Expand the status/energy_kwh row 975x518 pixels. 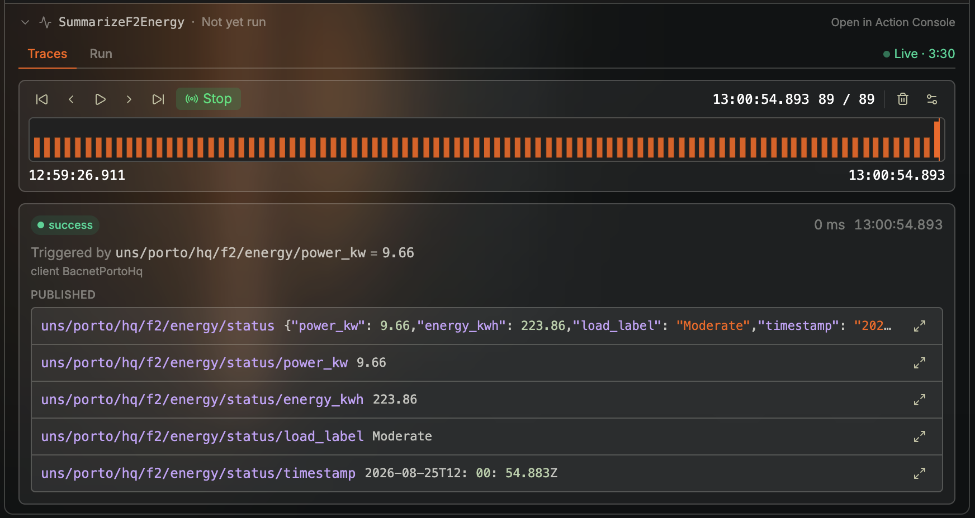[x=920, y=400]
